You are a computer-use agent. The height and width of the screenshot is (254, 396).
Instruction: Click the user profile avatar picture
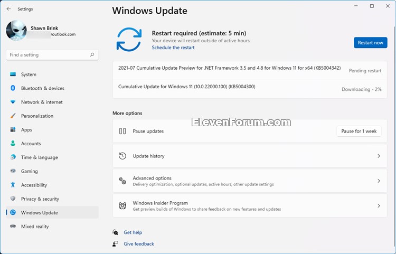[16, 30]
